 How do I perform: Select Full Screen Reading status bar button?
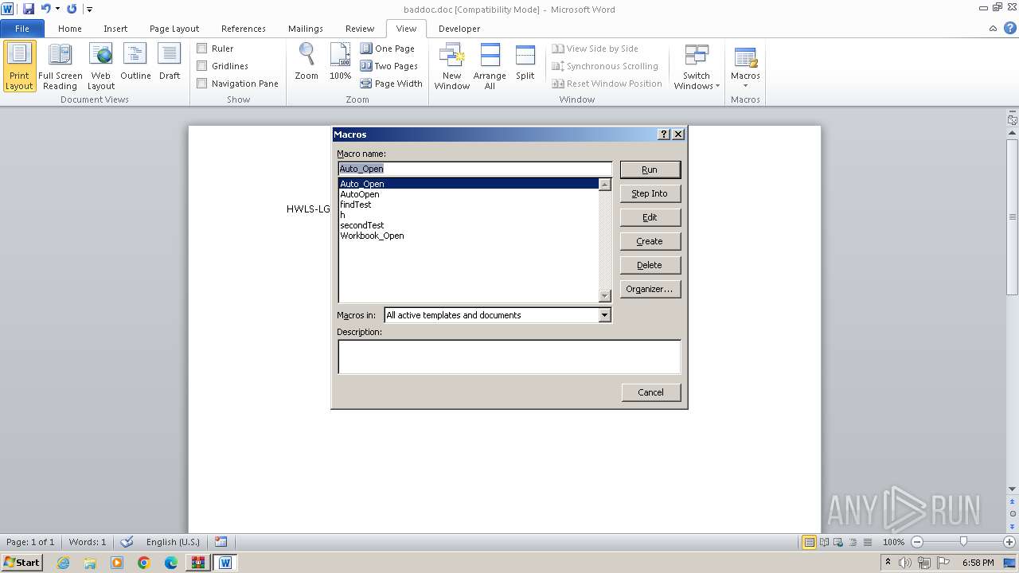tap(823, 542)
